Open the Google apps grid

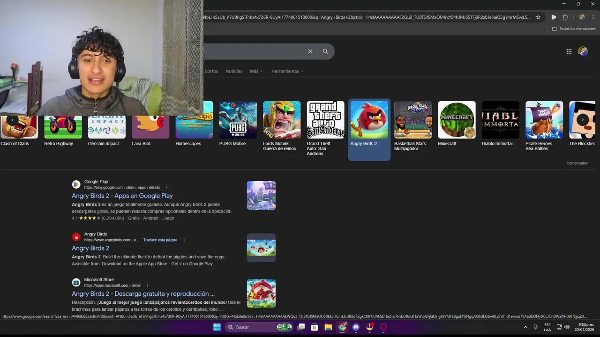(x=569, y=51)
